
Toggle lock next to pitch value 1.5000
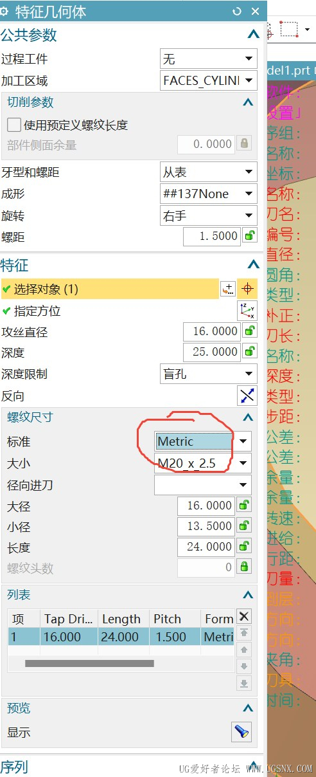[x=249, y=237]
